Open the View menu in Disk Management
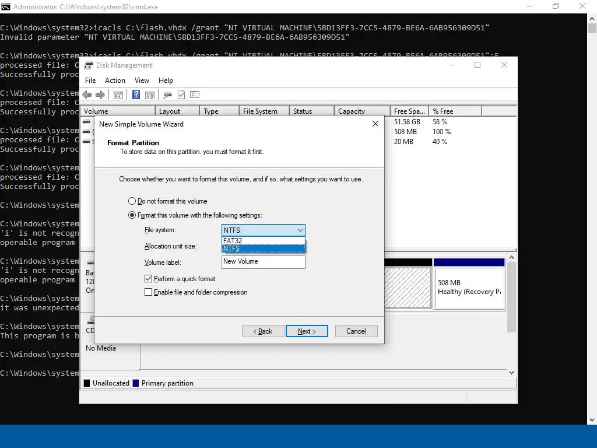 pyautogui.click(x=142, y=80)
